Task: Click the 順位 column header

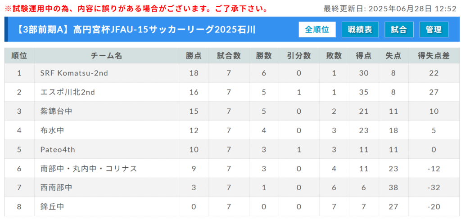Action: 19,56
